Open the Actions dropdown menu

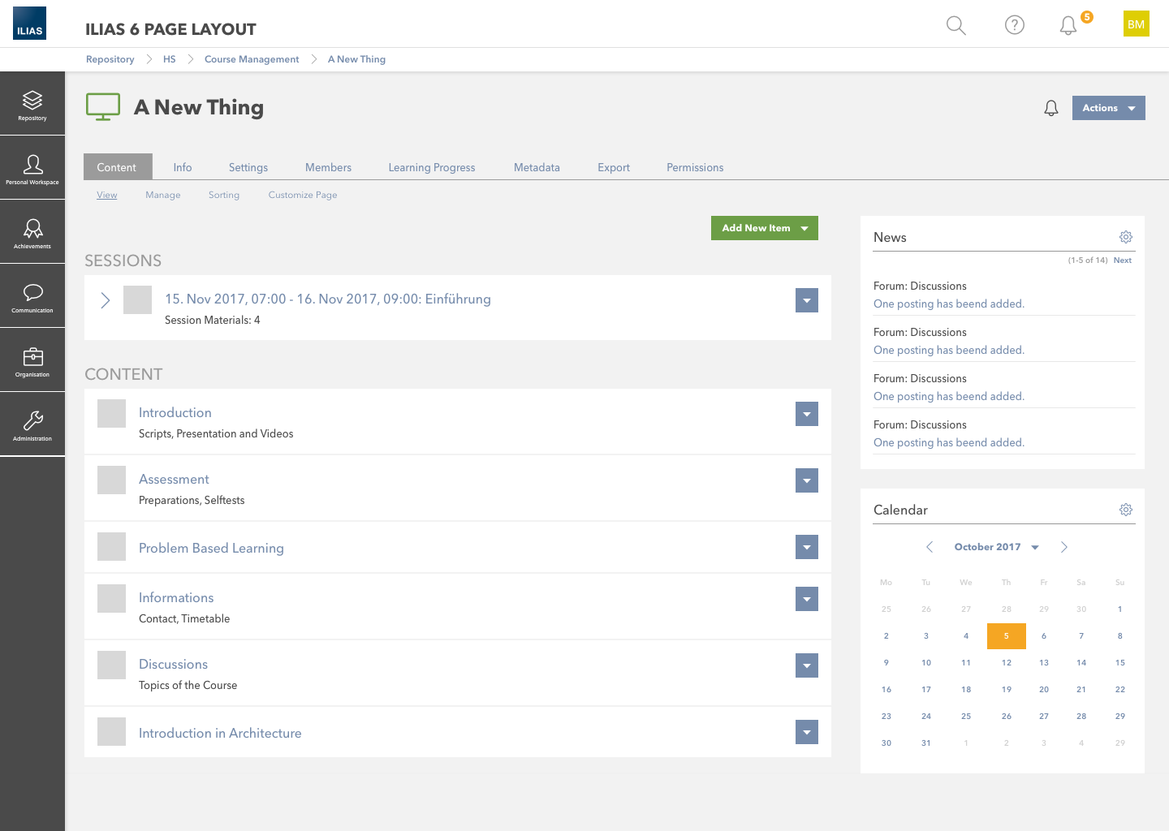click(x=1108, y=108)
